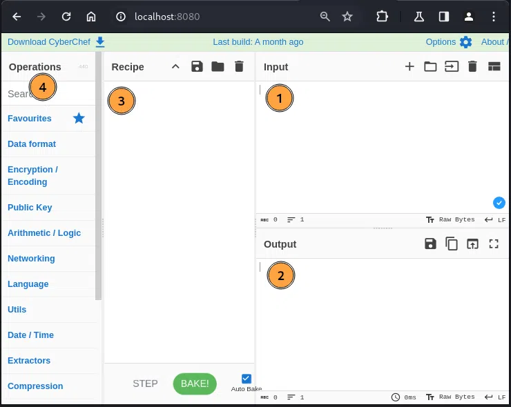
Task: Click Download CyberChef link
Action: coord(49,42)
